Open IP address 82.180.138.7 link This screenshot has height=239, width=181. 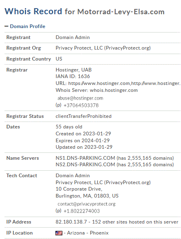click(x=71, y=222)
